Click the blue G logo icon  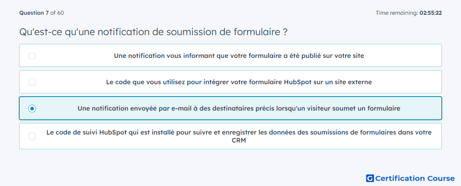370,178
